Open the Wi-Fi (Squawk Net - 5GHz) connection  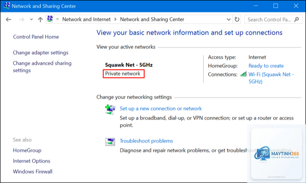point(271,78)
